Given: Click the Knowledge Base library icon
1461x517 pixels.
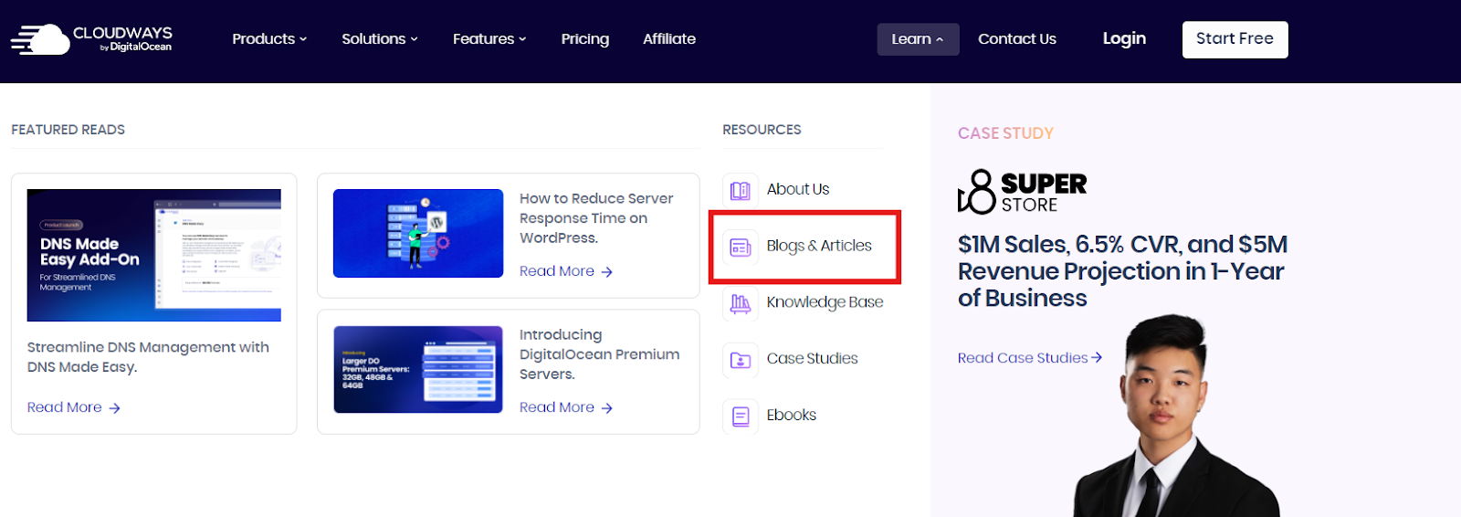Looking at the screenshot, I should point(741,303).
